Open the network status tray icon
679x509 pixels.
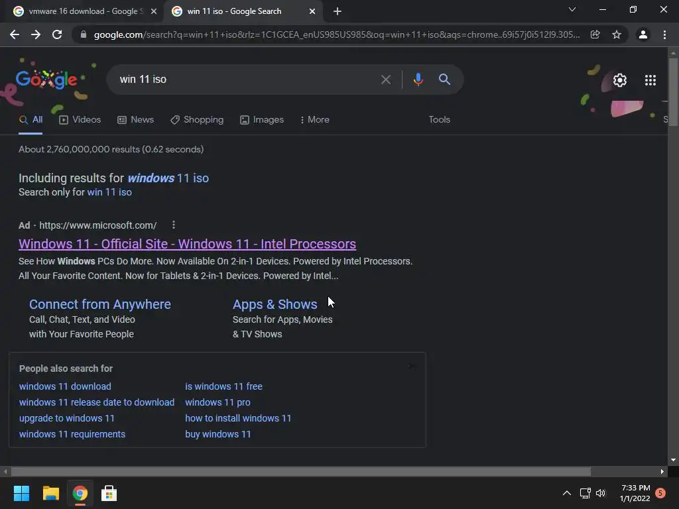click(x=585, y=493)
